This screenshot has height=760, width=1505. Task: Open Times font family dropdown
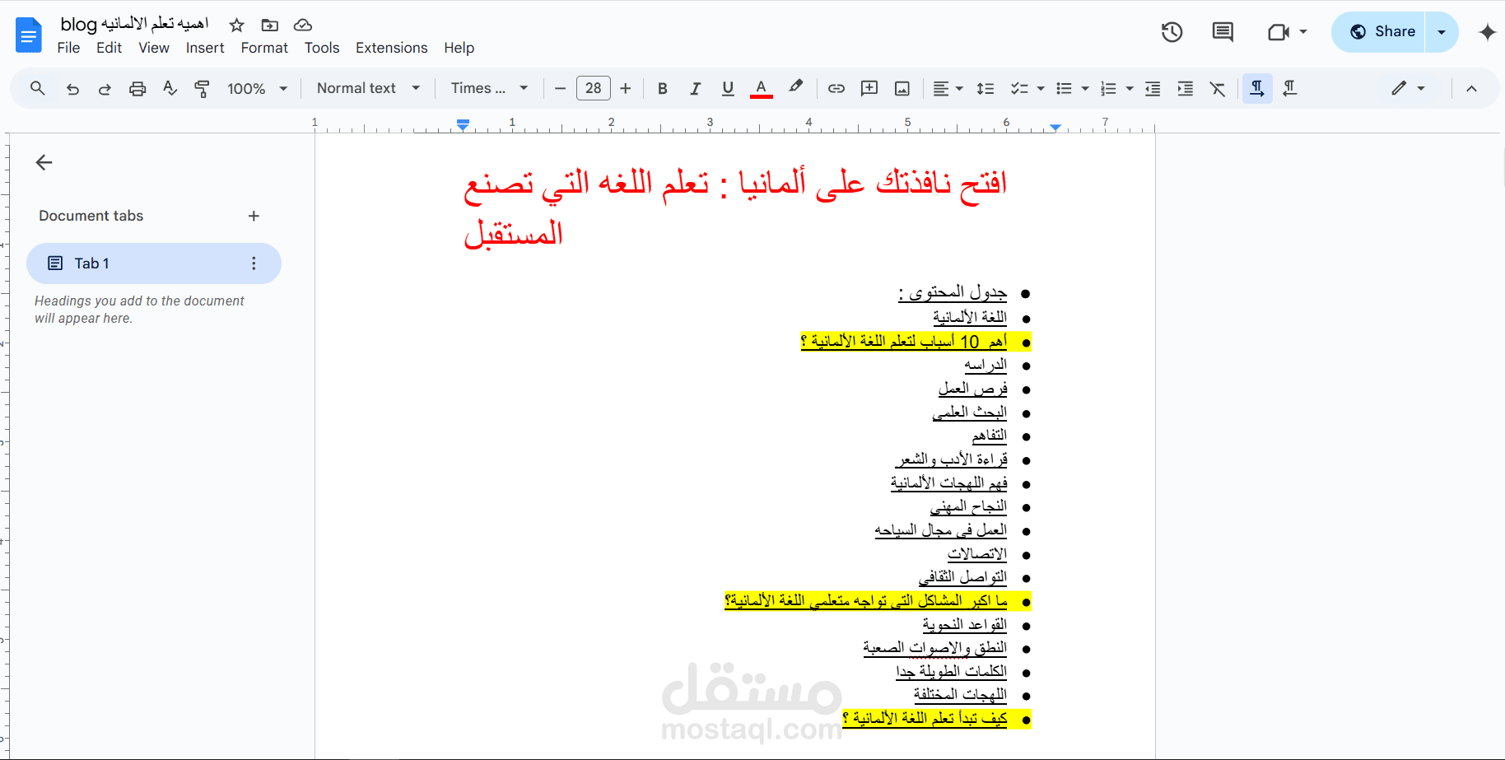[x=489, y=88]
